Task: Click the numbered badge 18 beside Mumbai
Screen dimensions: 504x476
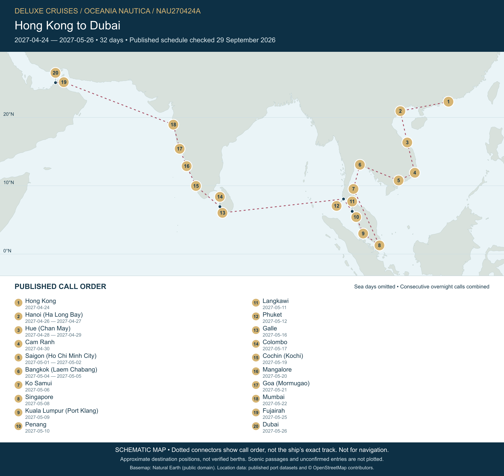Action: coord(256,399)
